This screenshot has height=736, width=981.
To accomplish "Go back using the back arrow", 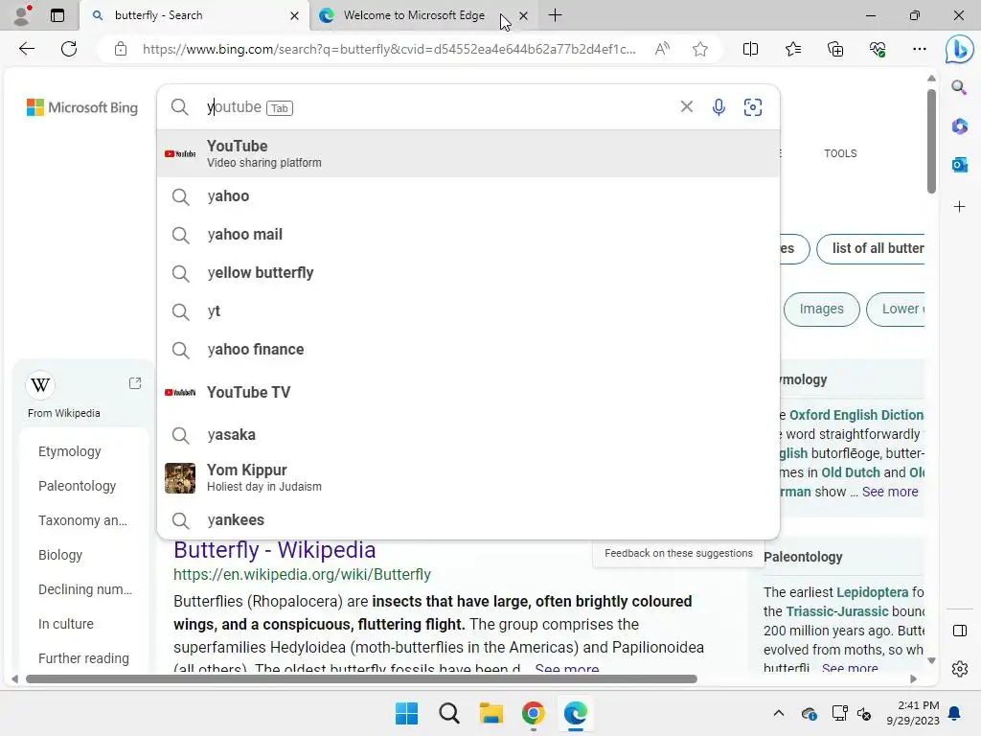I will (x=26, y=49).
